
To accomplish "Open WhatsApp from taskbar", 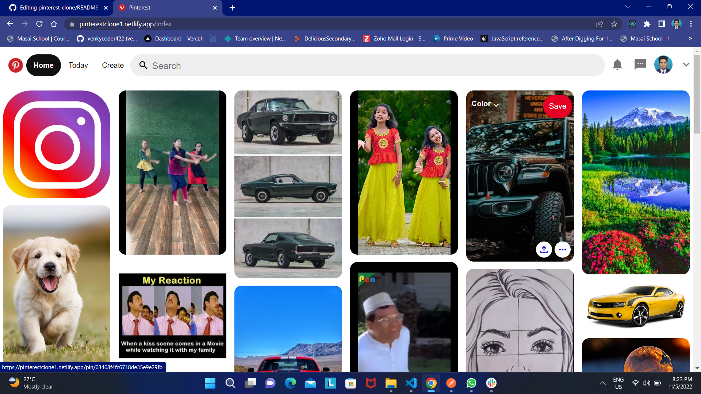I will click(471, 383).
